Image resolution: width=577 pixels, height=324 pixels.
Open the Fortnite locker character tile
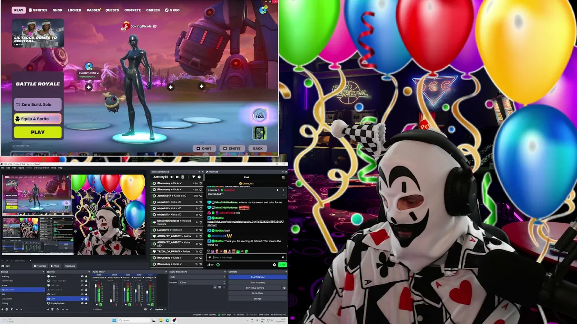pos(259,133)
